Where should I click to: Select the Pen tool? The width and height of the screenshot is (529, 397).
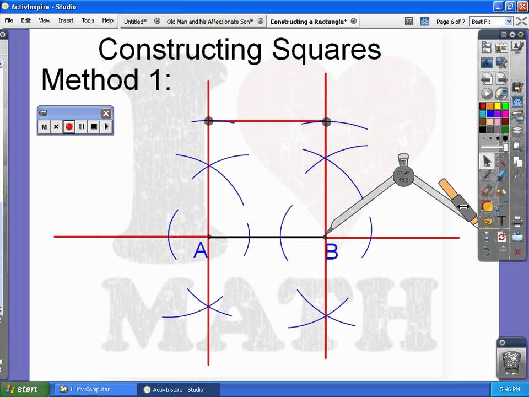point(488,174)
